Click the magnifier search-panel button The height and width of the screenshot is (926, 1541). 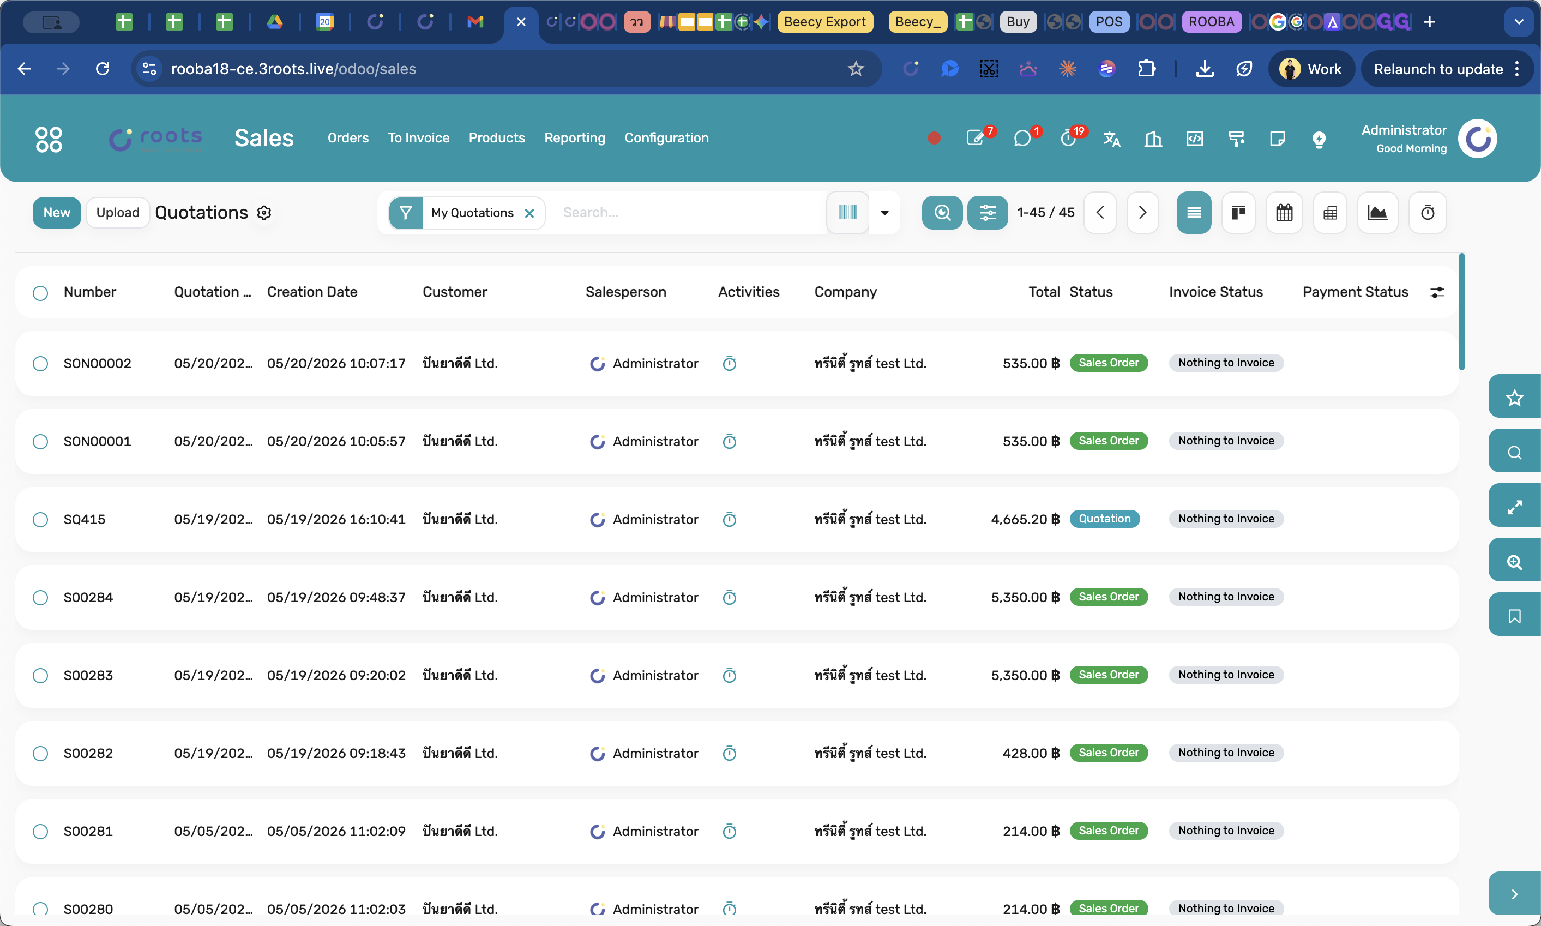942,213
